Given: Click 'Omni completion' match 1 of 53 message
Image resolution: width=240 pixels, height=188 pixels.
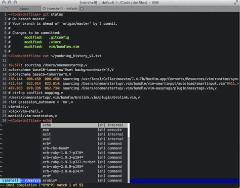Looking at the screenshot, I should [x=45, y=185].
